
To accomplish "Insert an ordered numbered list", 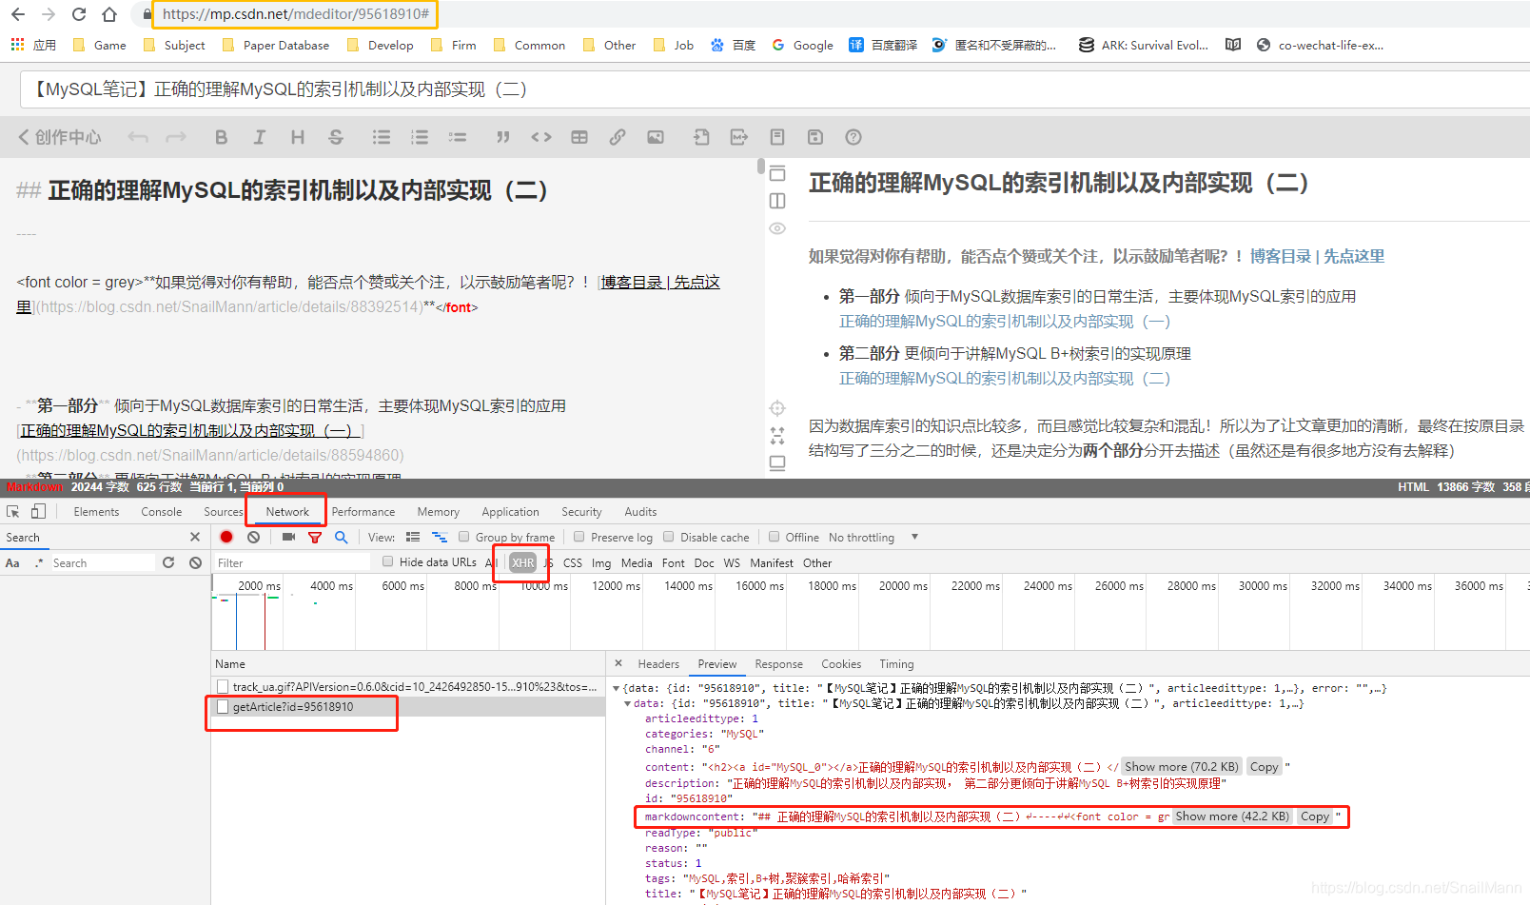I will point(420,137).
